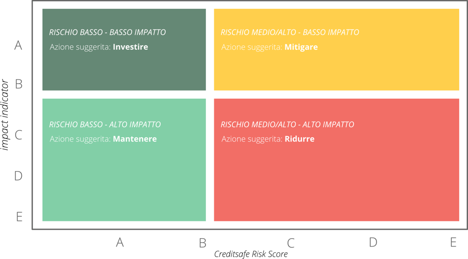
Task: Click the bold 'Ridurre' suggested action
Action: tap(300, 139)
